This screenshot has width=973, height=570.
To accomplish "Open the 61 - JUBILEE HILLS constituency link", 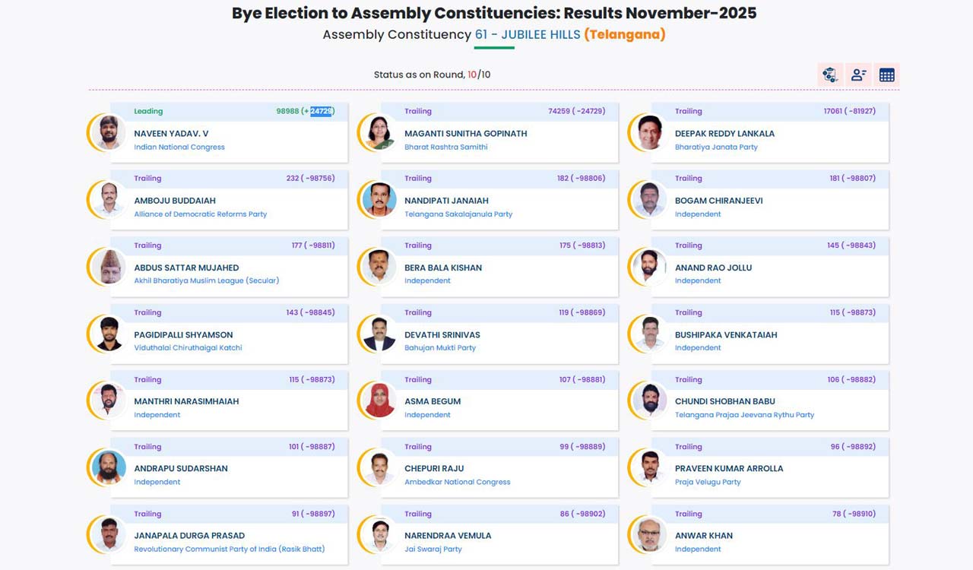I will (526, 34).
